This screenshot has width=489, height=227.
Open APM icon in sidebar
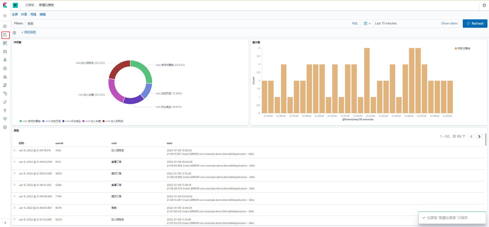[x=5, y=94]
